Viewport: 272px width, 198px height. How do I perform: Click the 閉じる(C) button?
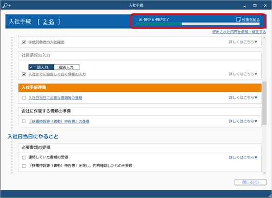250,182
